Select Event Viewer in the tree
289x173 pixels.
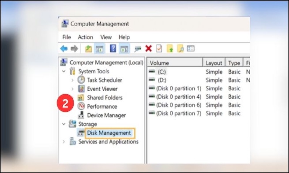102,89
